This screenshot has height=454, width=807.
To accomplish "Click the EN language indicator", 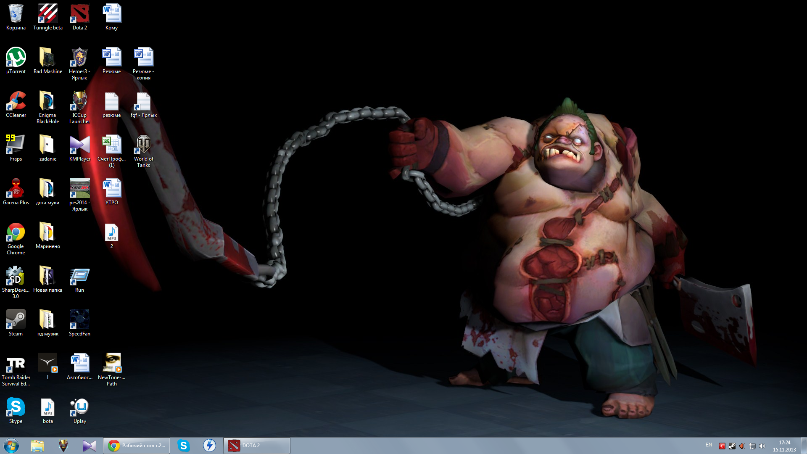I will [709, 445].
